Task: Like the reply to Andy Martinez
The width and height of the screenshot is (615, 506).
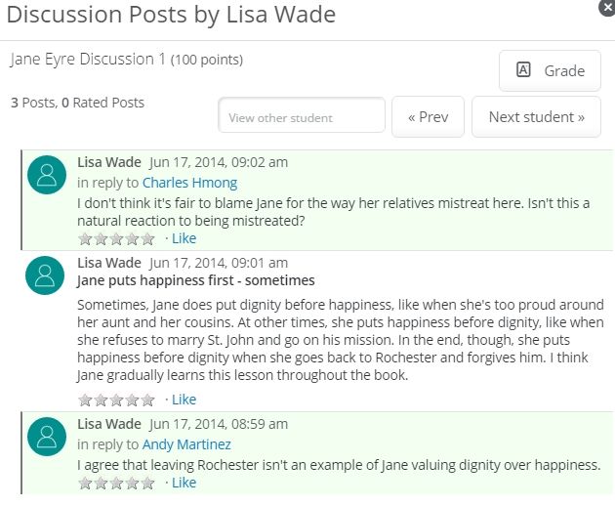Action: [x=184, y=483]
